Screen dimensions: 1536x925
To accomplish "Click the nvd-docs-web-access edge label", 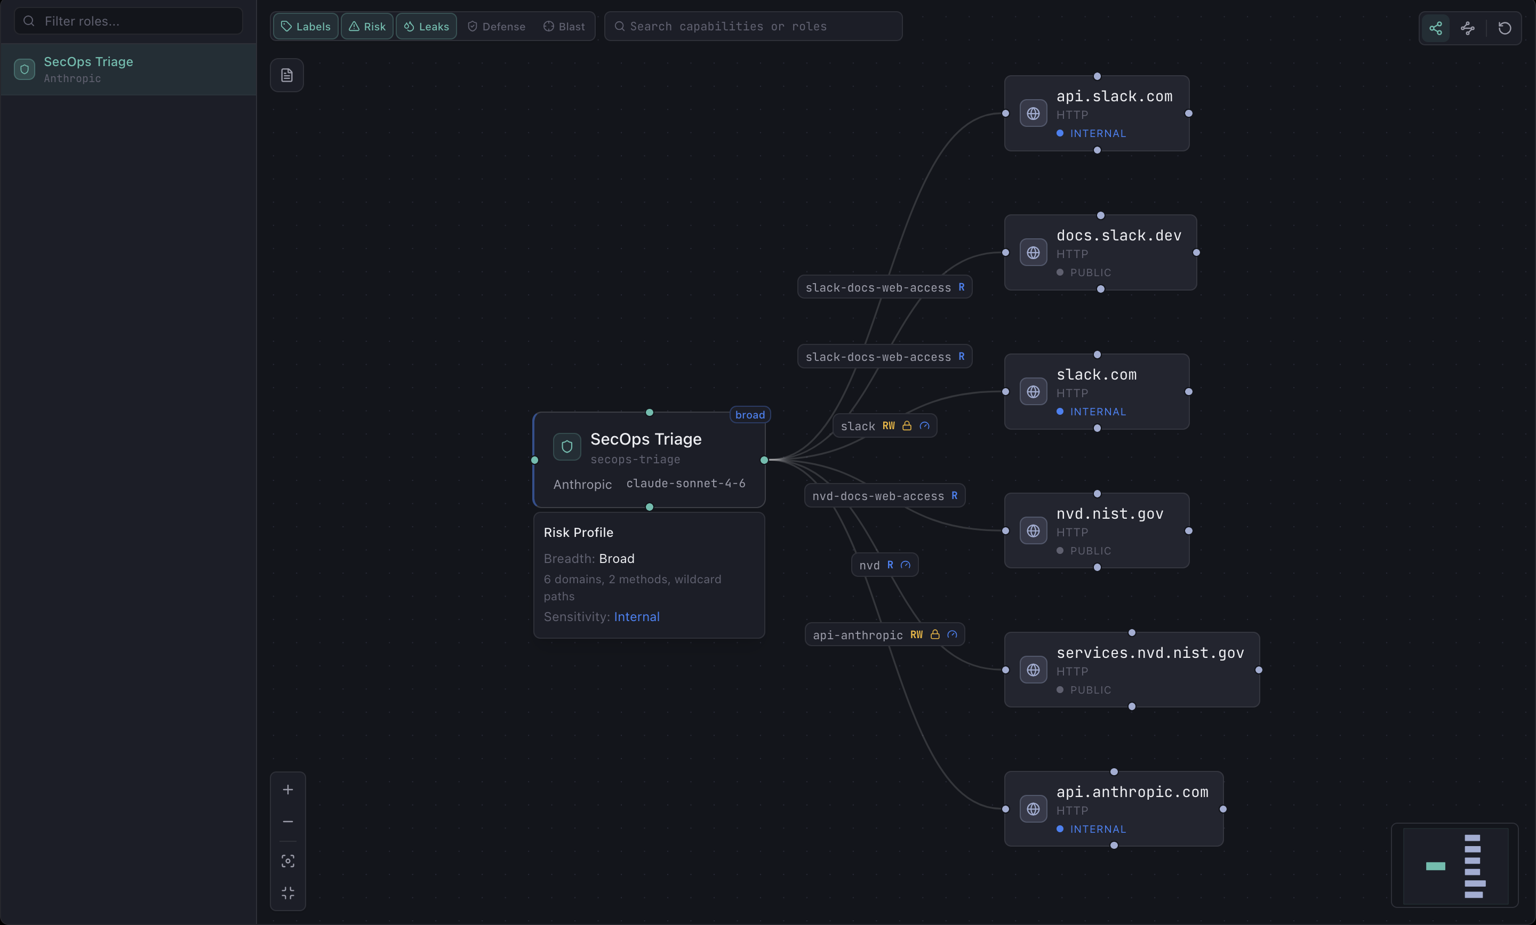I will tap(885, 495).
